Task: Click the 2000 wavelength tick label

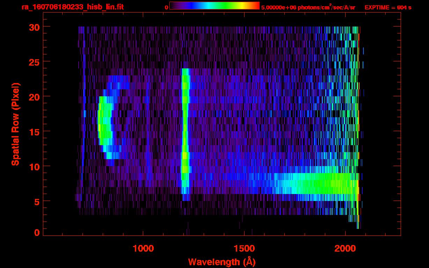Action: (345, 248)
